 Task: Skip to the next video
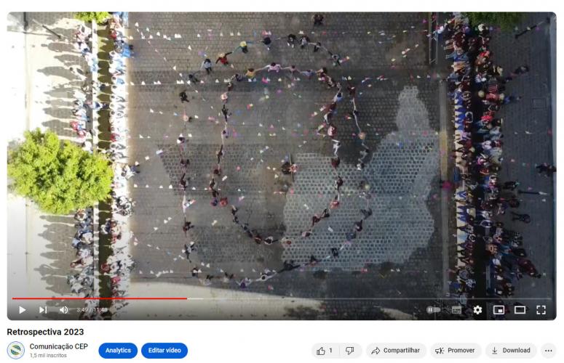tap(43, 310)
